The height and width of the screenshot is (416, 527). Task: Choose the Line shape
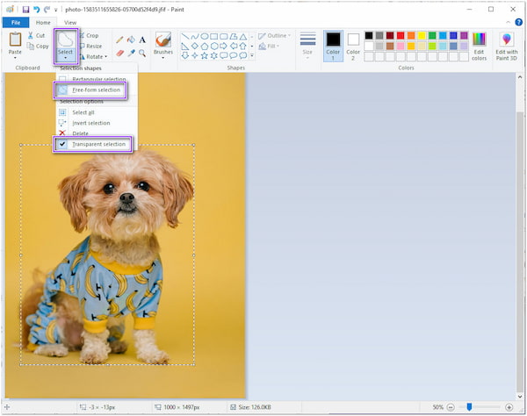[185, 36]
